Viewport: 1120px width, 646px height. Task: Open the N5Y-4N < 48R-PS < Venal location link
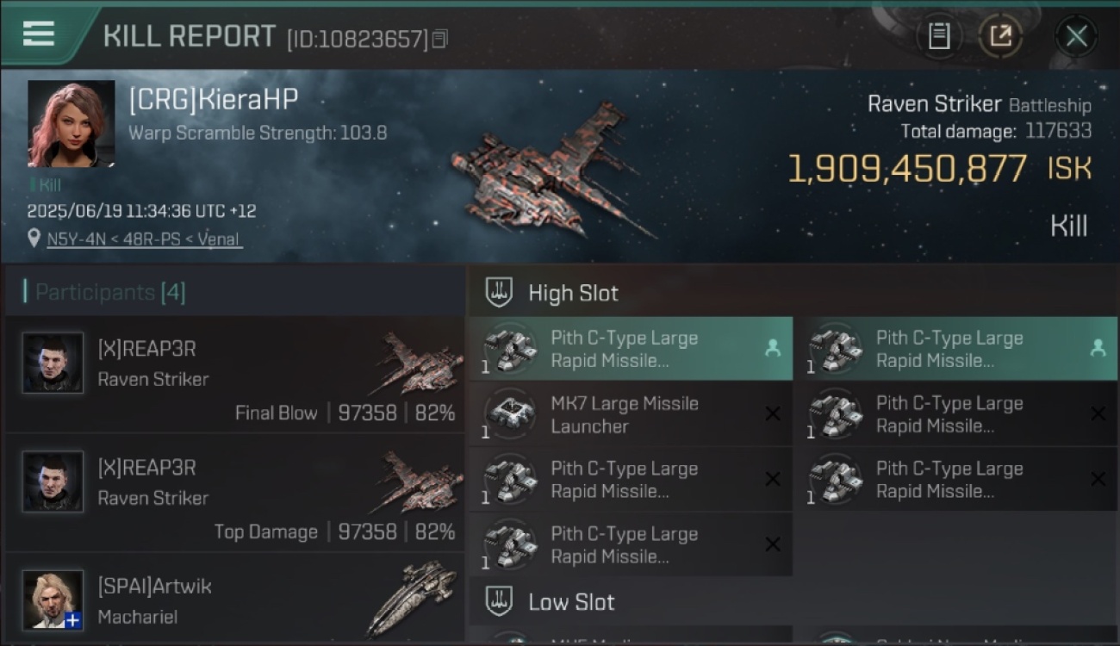(x=144, y=239)
